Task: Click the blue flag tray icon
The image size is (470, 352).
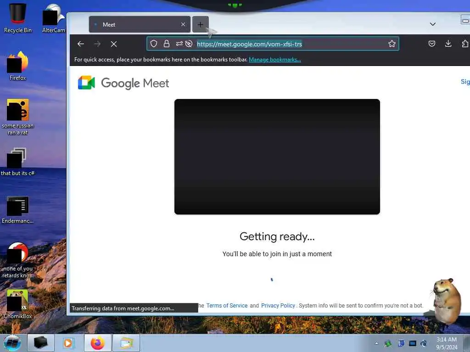Action: click(401, 343)
